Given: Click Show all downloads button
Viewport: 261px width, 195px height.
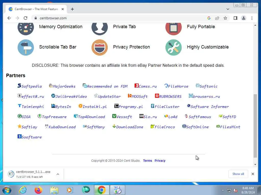Looking at the screenshot, I should point(238,174).
